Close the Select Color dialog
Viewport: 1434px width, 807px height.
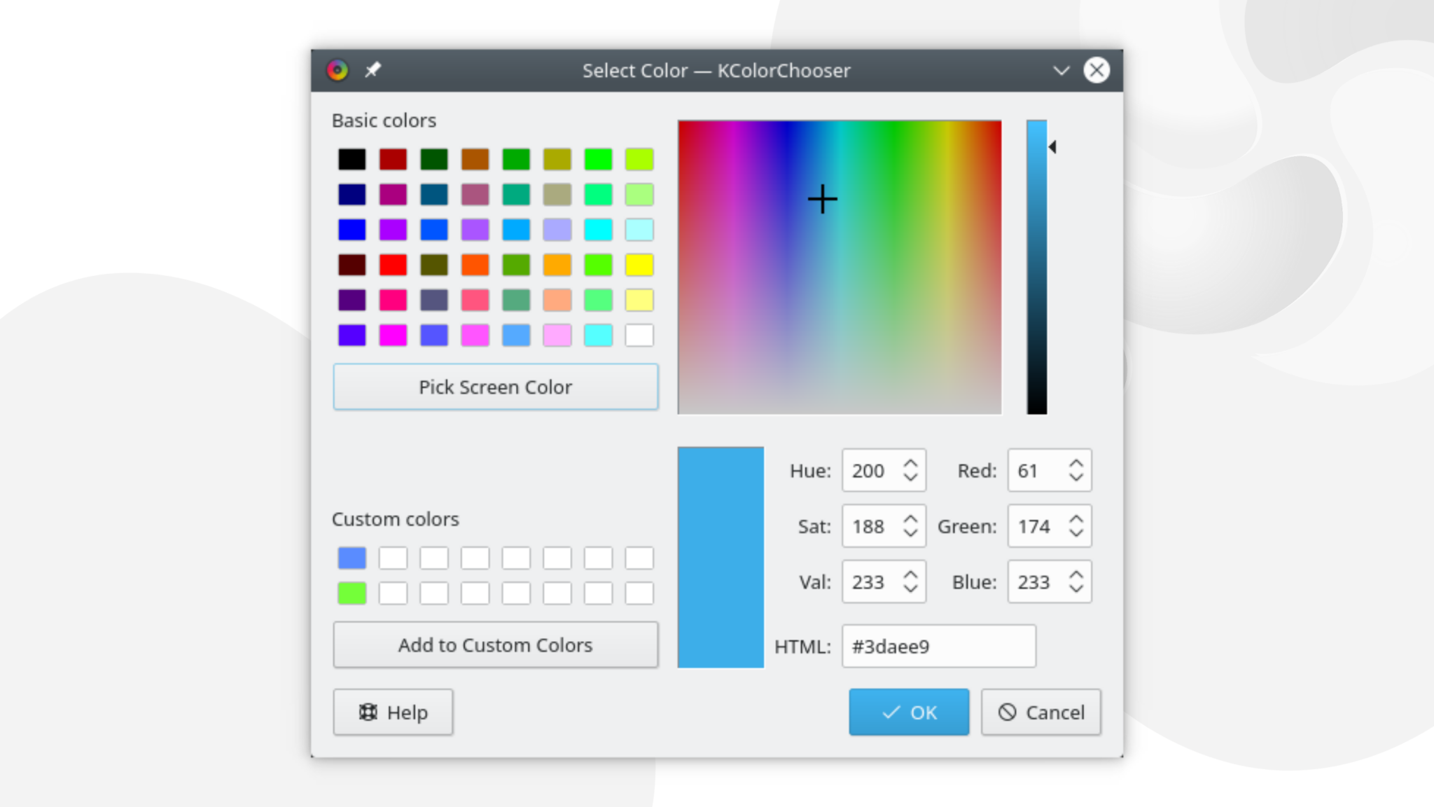1096,70
